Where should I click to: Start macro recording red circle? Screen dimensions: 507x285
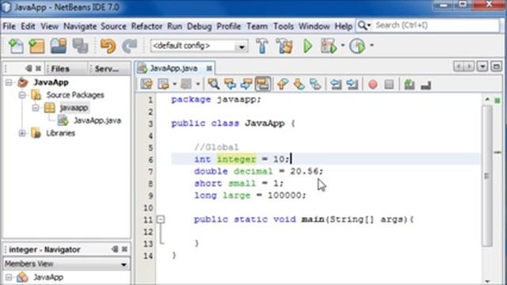point(373,85)
